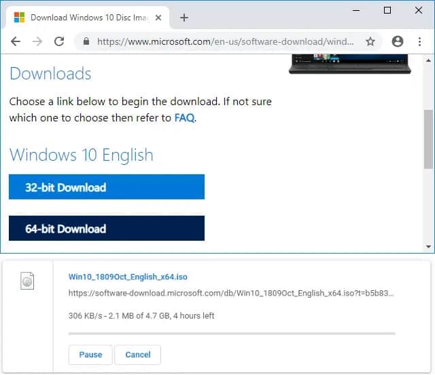Select the Download Windows 10 Disc Image tab
The image size is (435, 375).
pyautogui.click(x=87, y=18)
